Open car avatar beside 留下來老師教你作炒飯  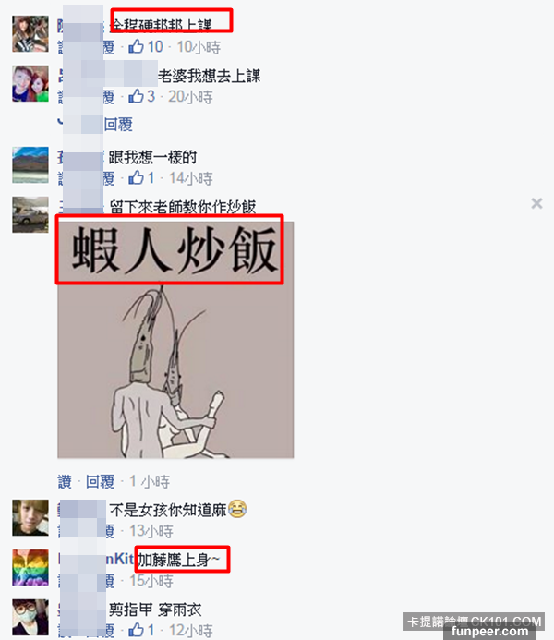point(30,214)
